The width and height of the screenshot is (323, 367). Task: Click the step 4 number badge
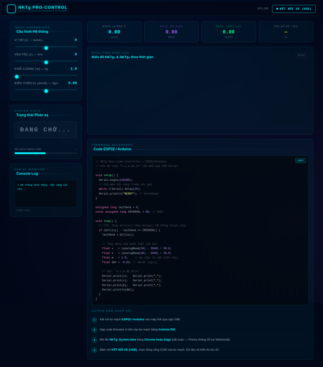(x=95, y=350)
